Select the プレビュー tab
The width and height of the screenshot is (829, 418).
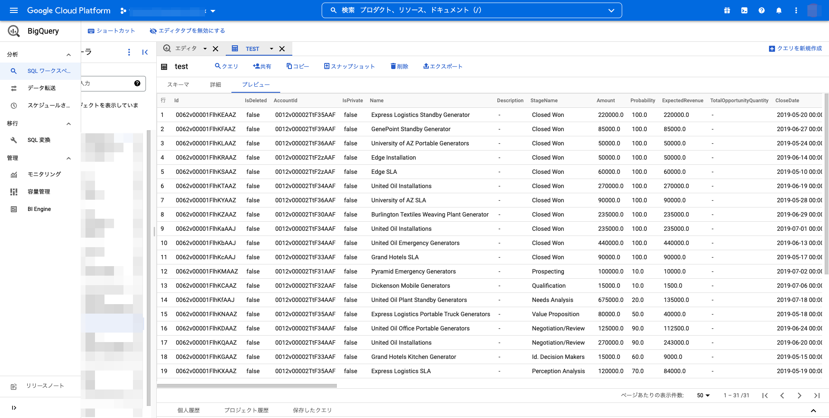click(256, 85)
